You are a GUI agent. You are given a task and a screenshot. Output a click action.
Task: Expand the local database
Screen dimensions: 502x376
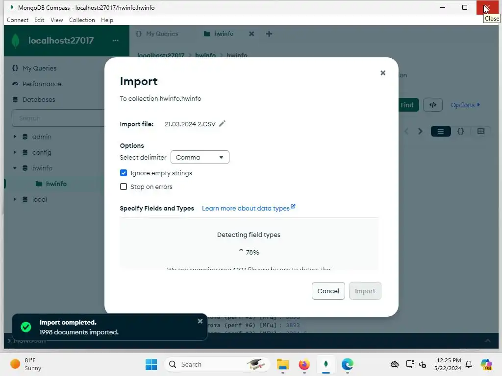[14, 199]
